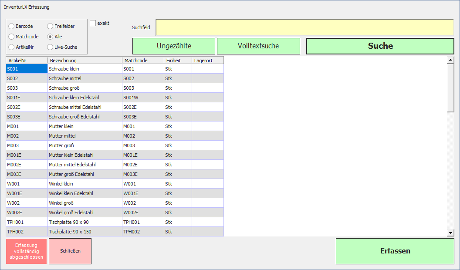
Task: Start a Volltextsuche
Action: coord(258,46)
